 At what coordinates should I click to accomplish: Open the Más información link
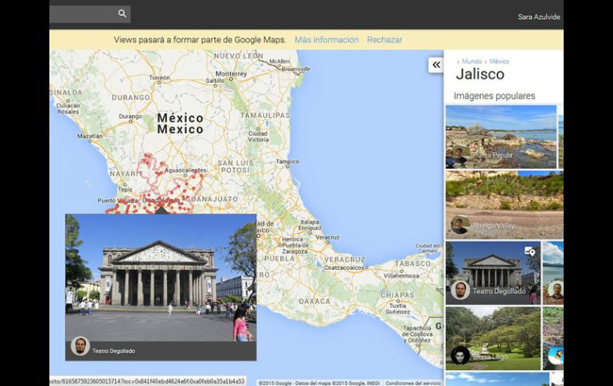(326, 40)
